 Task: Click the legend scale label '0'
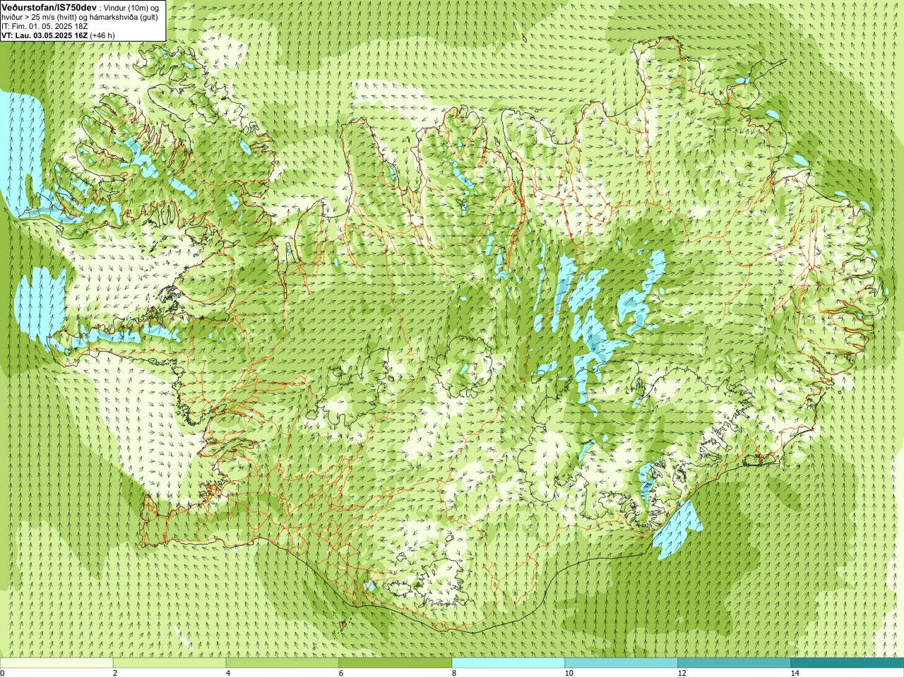coord(3,673)
